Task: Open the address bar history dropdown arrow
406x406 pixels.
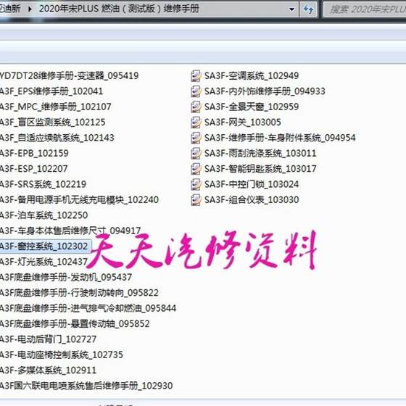Action: (x=291, y=9)
